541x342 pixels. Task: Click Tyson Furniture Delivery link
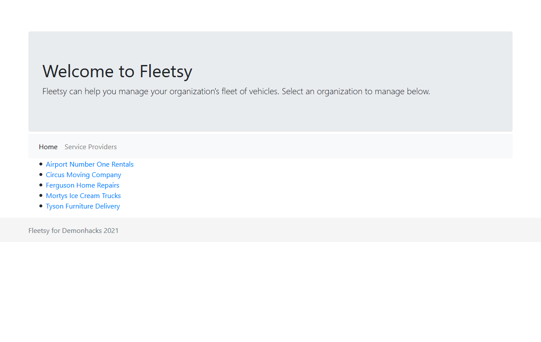click(83, 206)
